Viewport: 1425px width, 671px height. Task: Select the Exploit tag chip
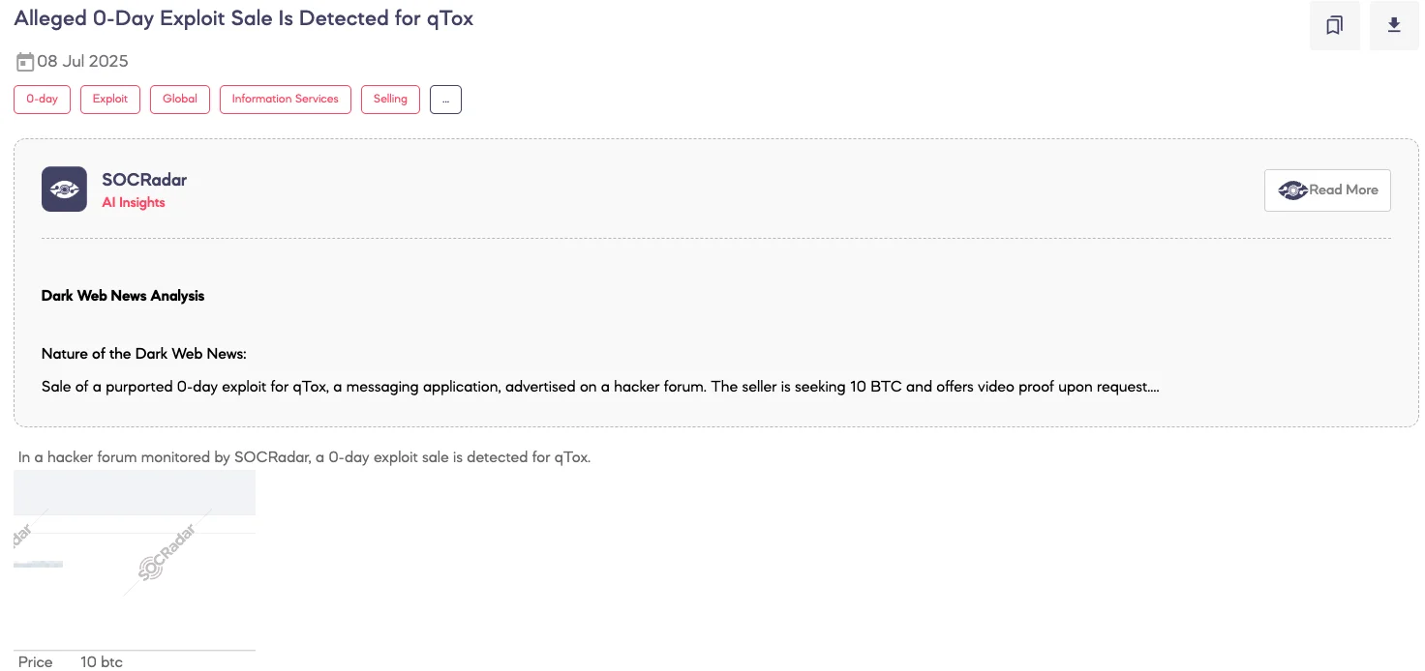click(x=109, y=99)
